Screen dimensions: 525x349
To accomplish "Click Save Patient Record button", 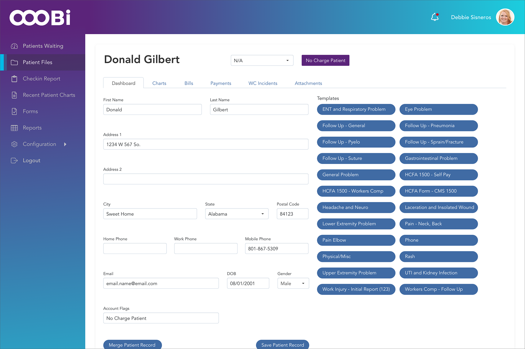I will [282, 344].
